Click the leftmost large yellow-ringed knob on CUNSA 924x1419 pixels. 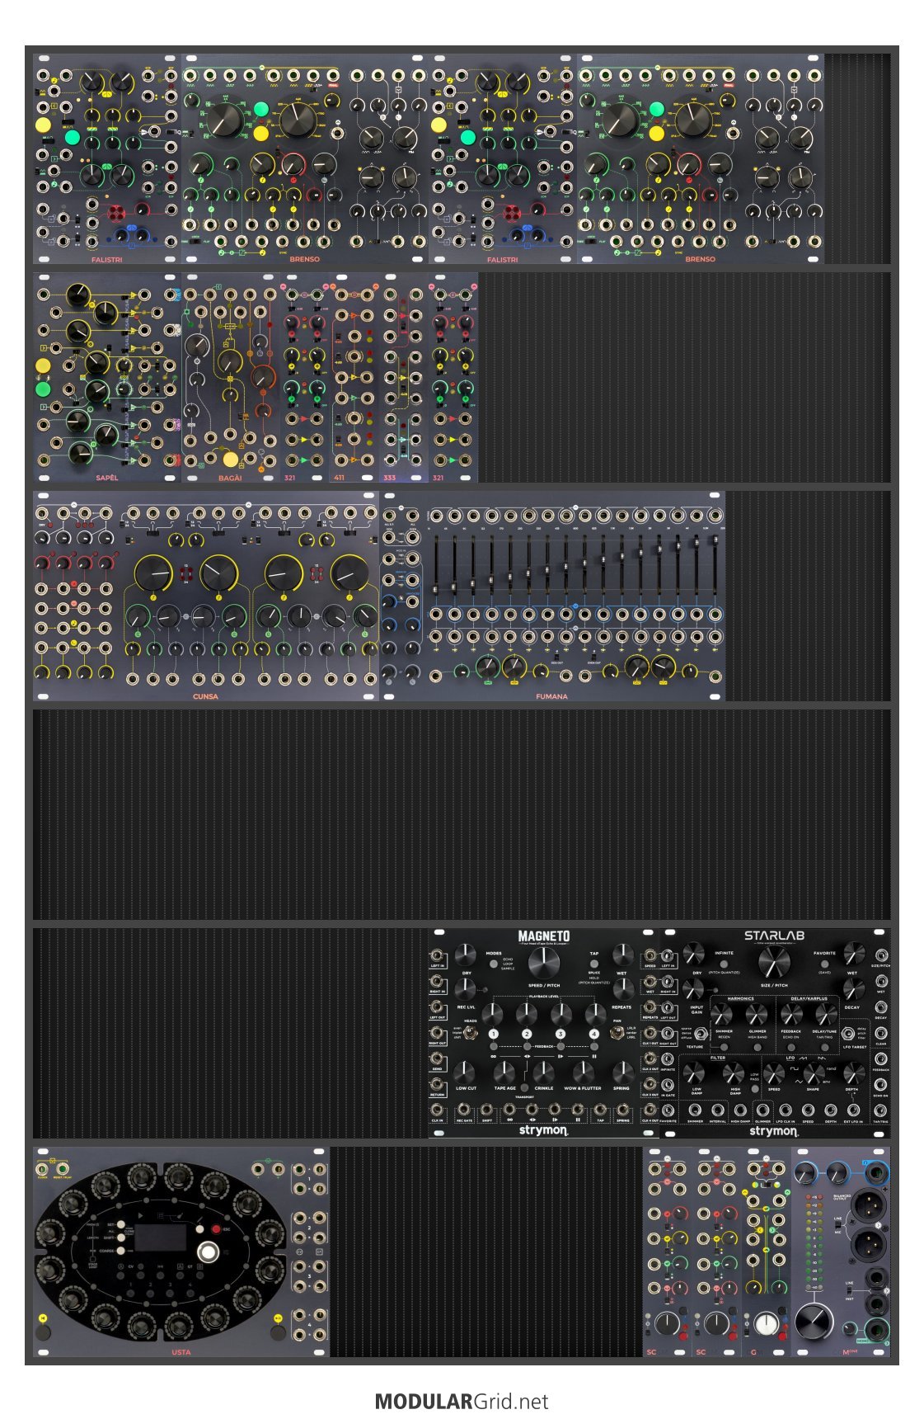tap(154, 574)
